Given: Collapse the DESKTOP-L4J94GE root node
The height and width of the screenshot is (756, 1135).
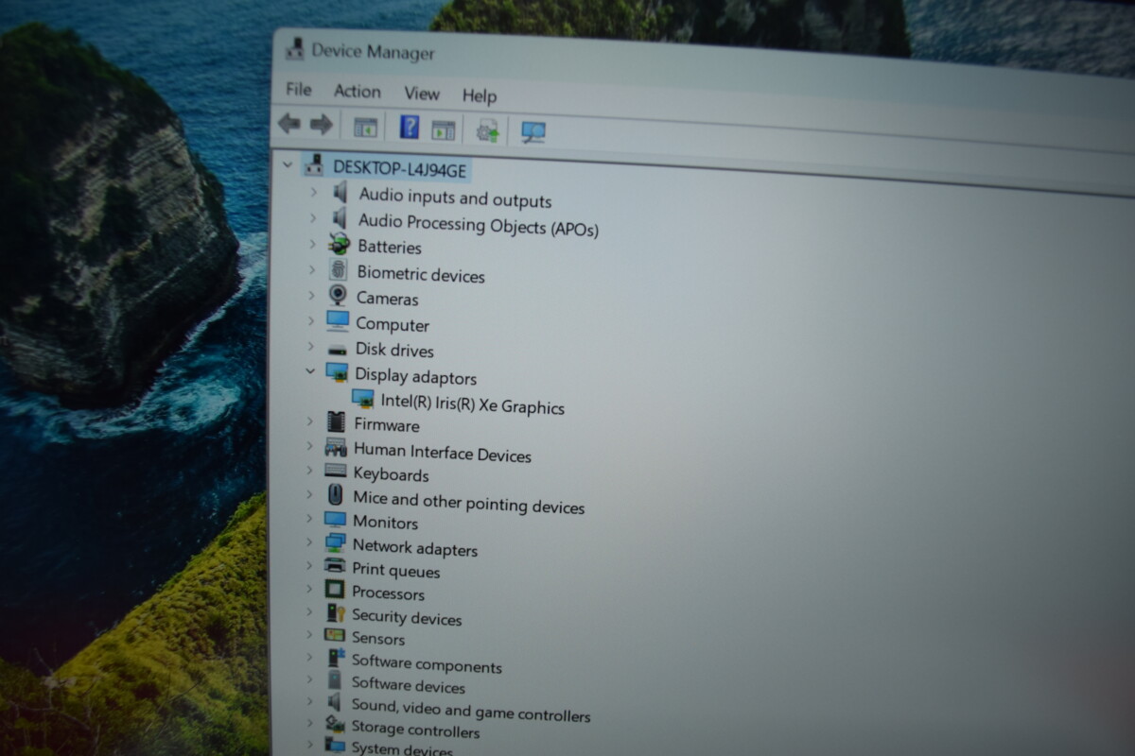Looking at the screenshot, I should point(288,163).
